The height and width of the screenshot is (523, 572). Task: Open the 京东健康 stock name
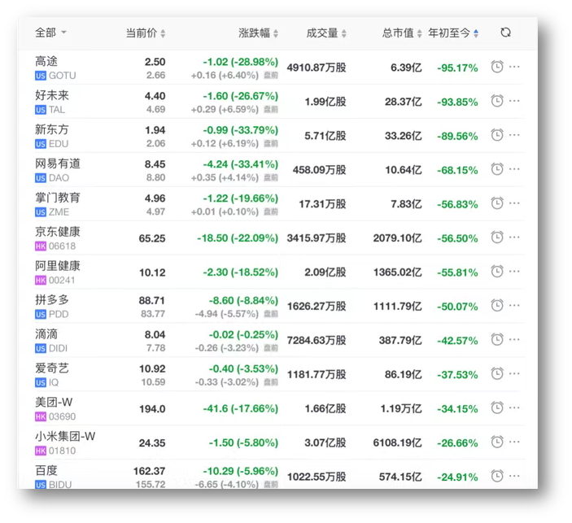tap(58, 232)
